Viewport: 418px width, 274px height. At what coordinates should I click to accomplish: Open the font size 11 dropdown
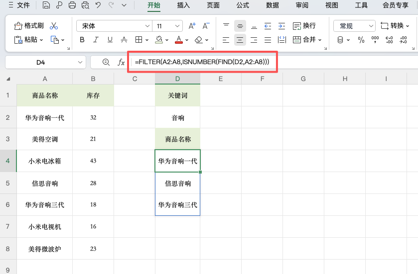[177, 26]
